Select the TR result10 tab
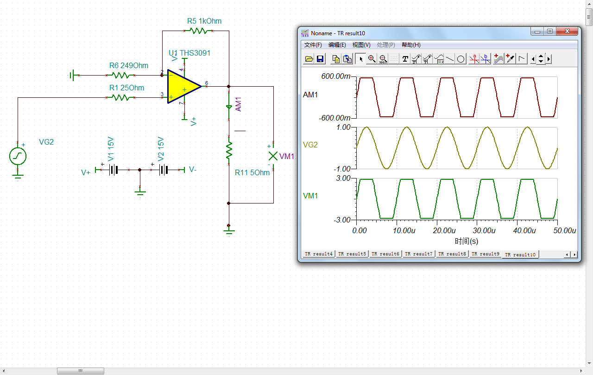593x375 pixels. (520, 254)
